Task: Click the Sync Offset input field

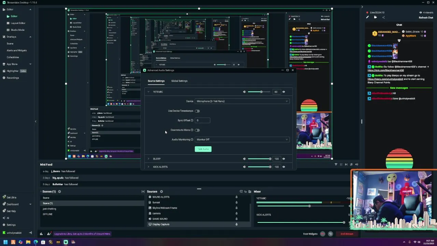Action: click(202, 120)
